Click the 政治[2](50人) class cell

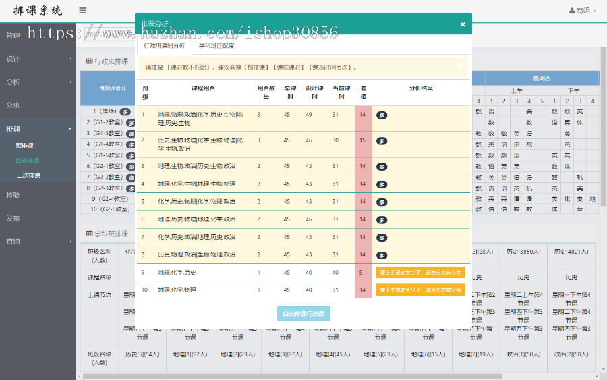click(571, 354)
